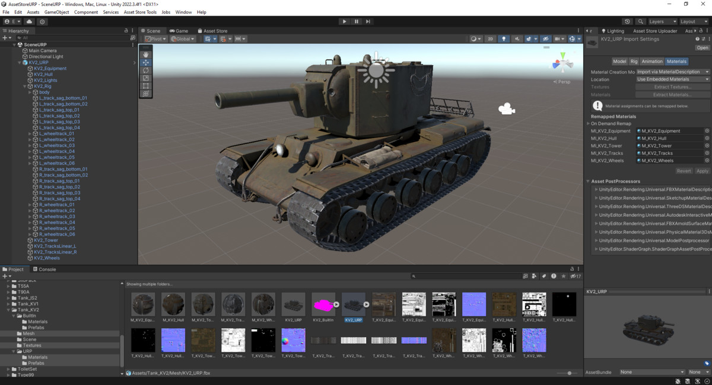Select the Scale tool
Screen dimensions: 712x385
pos(146,78)
